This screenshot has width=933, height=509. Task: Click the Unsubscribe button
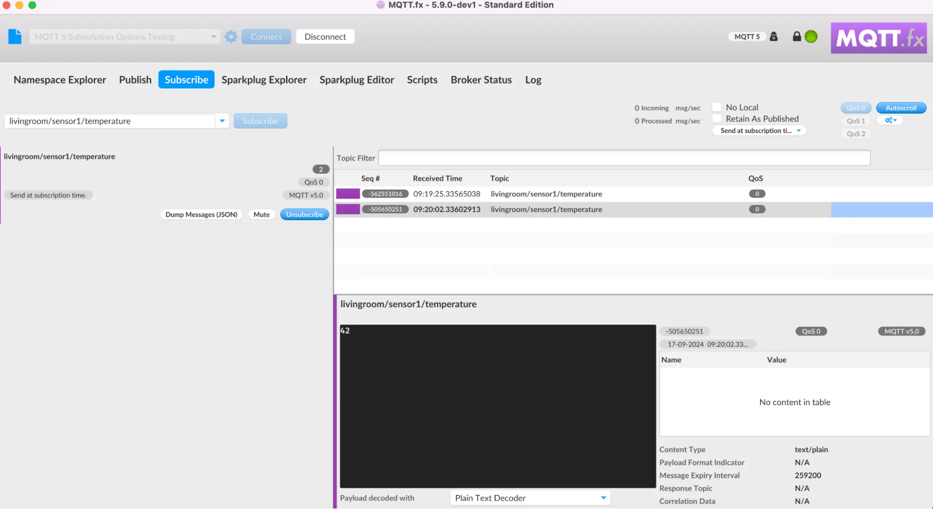click(305, 214)
